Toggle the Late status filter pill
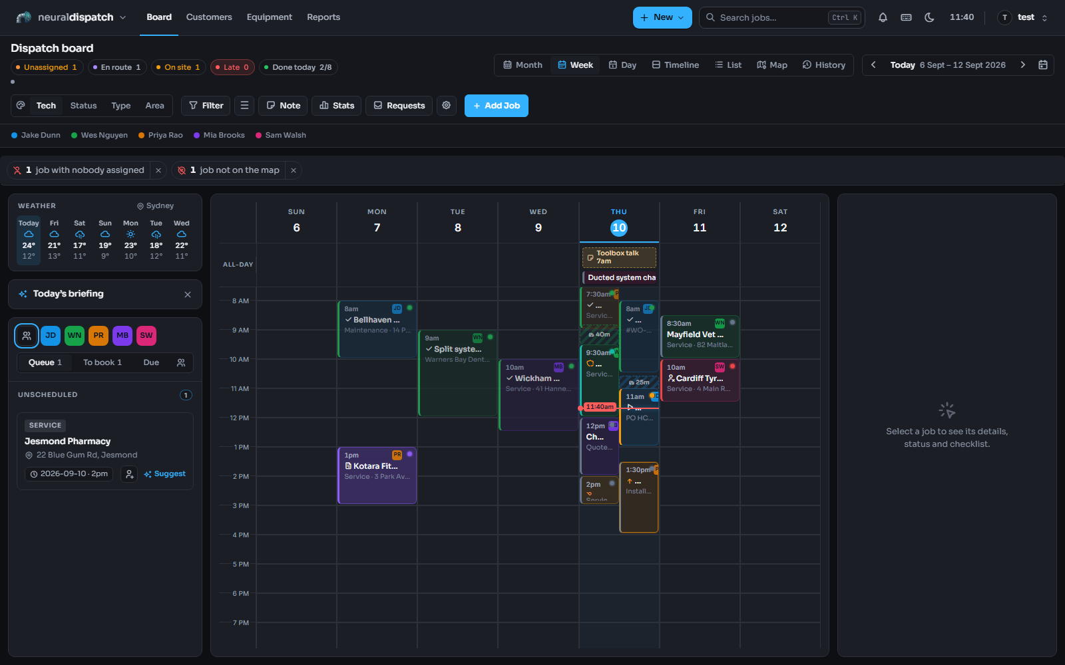 pos(232,67)
